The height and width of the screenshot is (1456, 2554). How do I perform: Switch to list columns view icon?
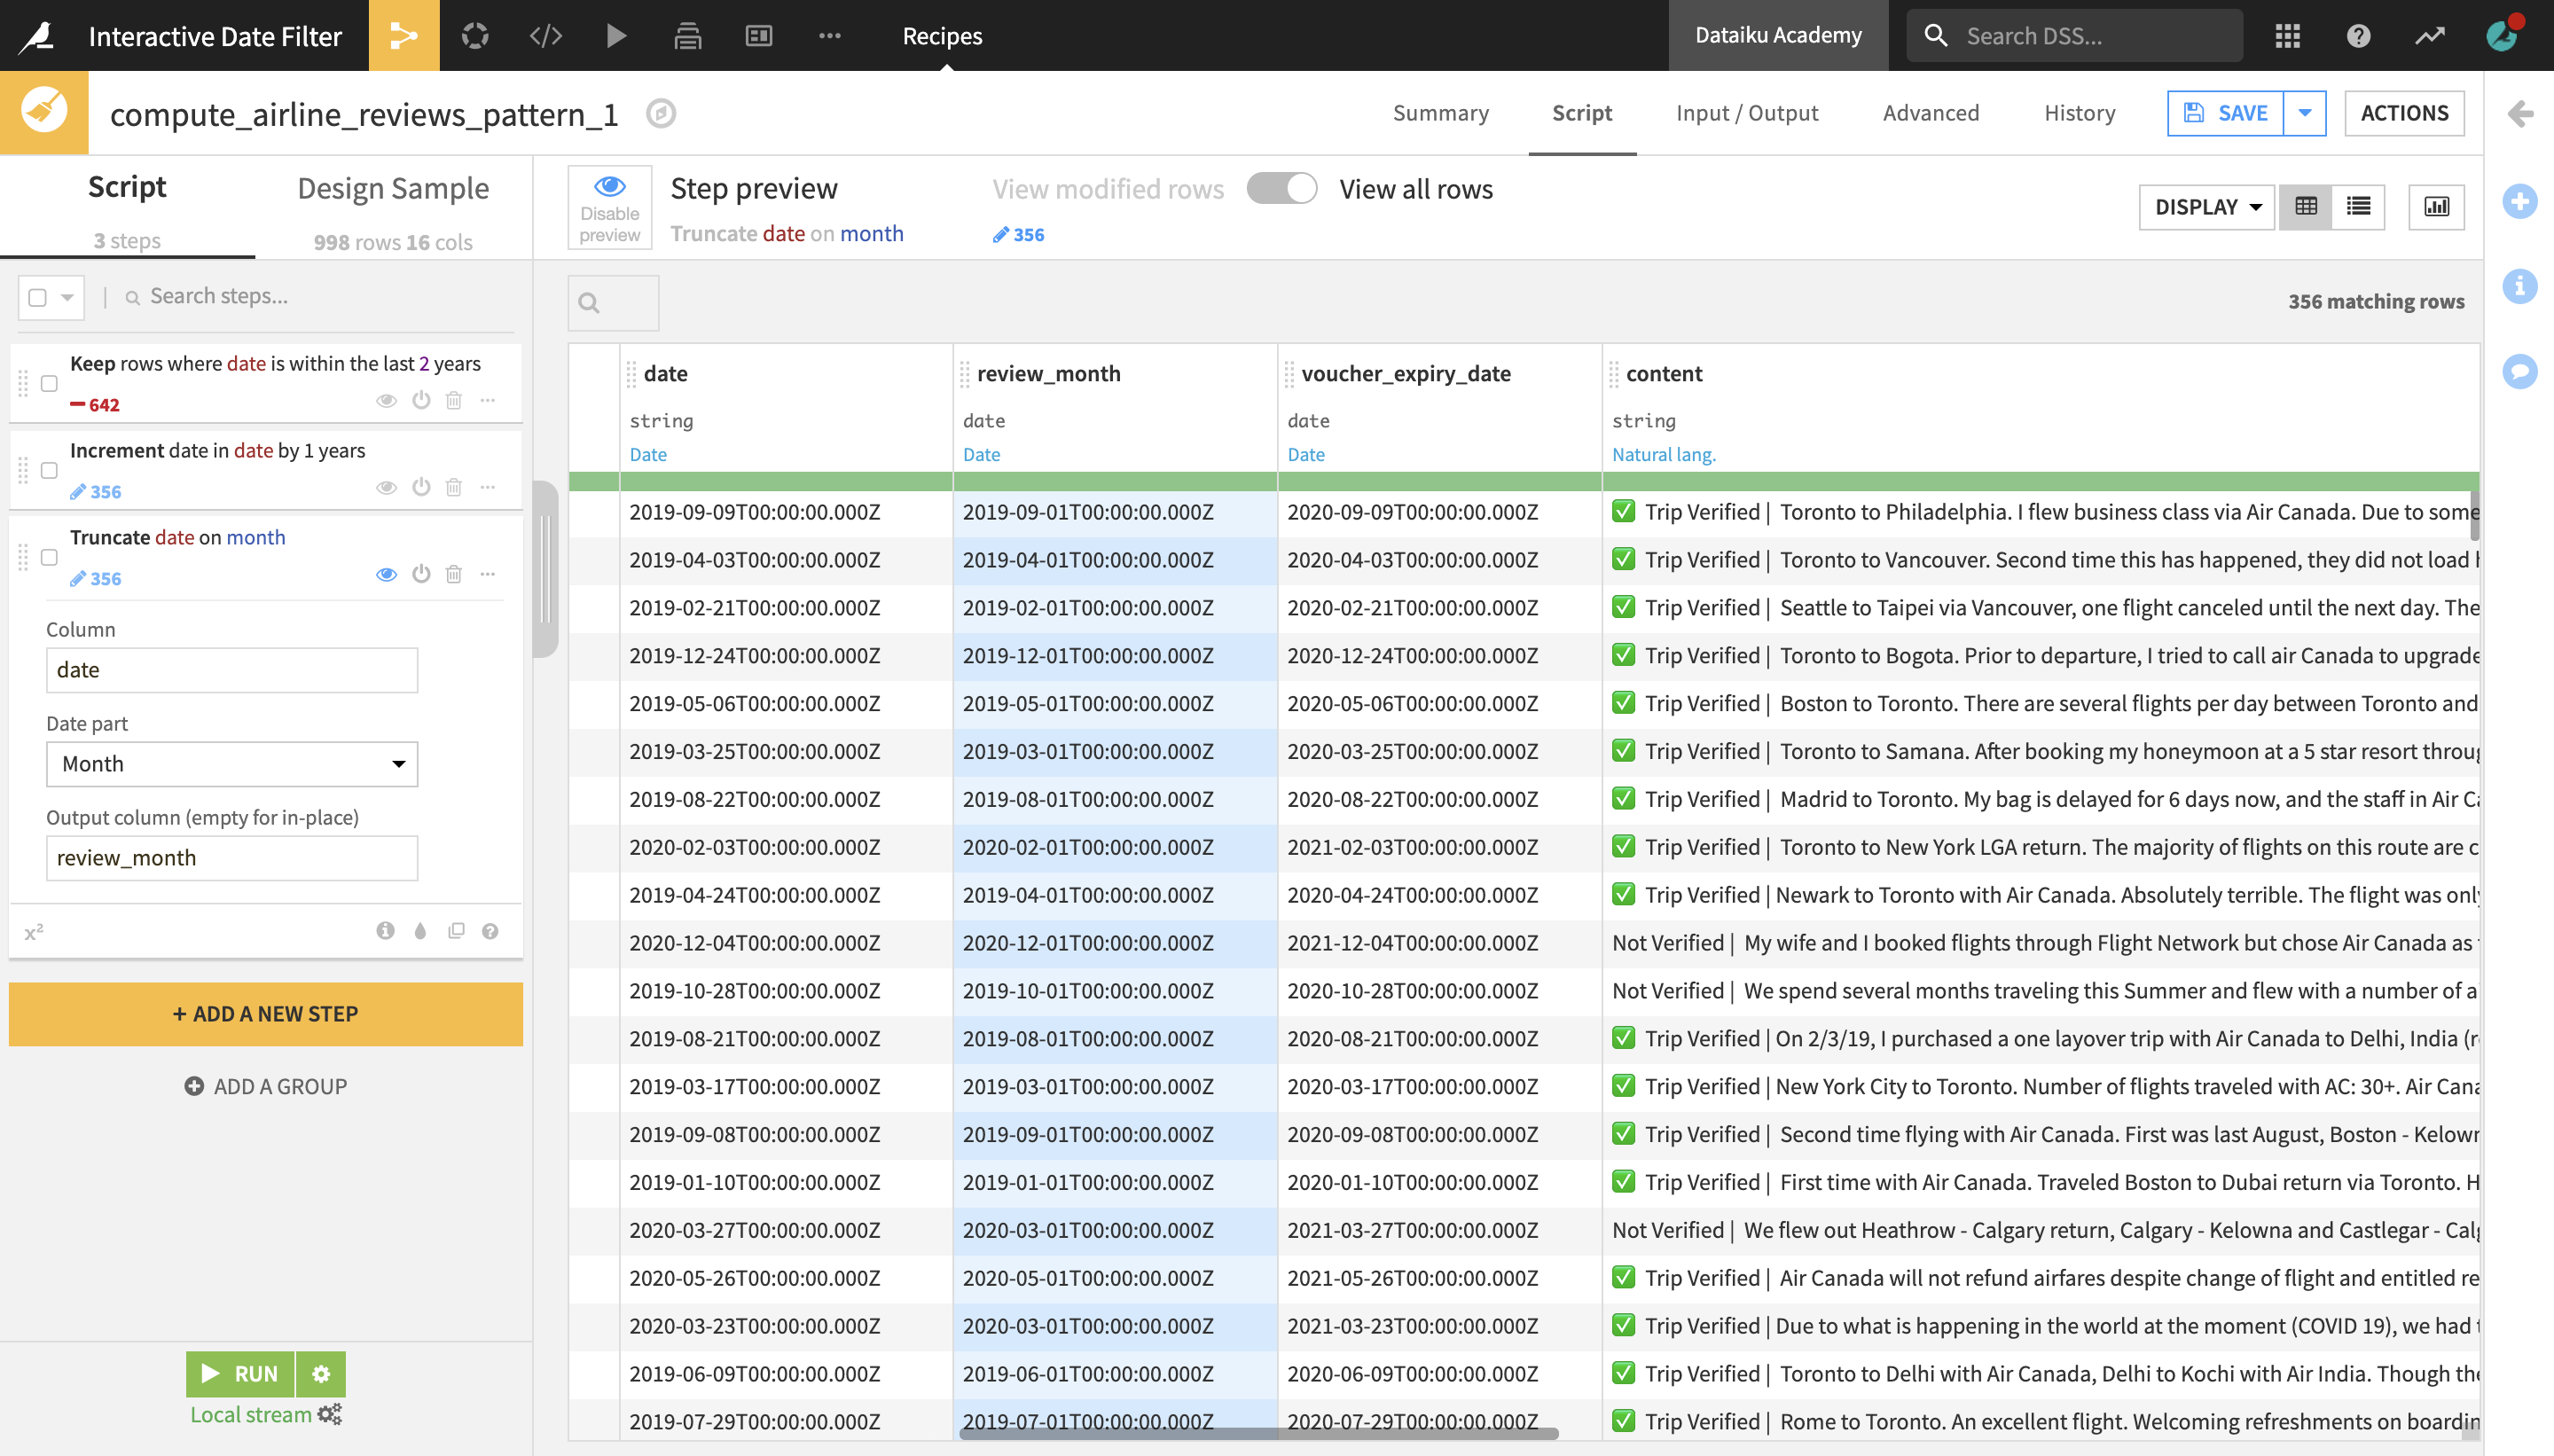tap(2359, 206)
